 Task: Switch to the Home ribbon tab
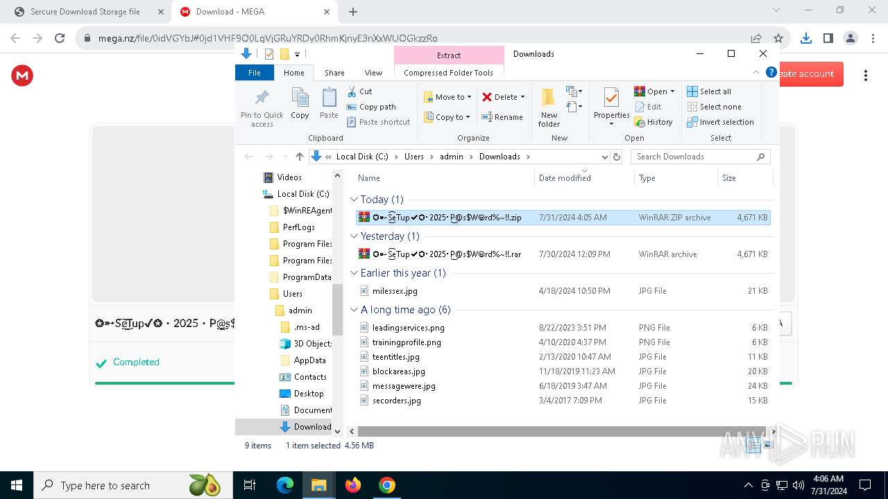(x=293, y=73)
